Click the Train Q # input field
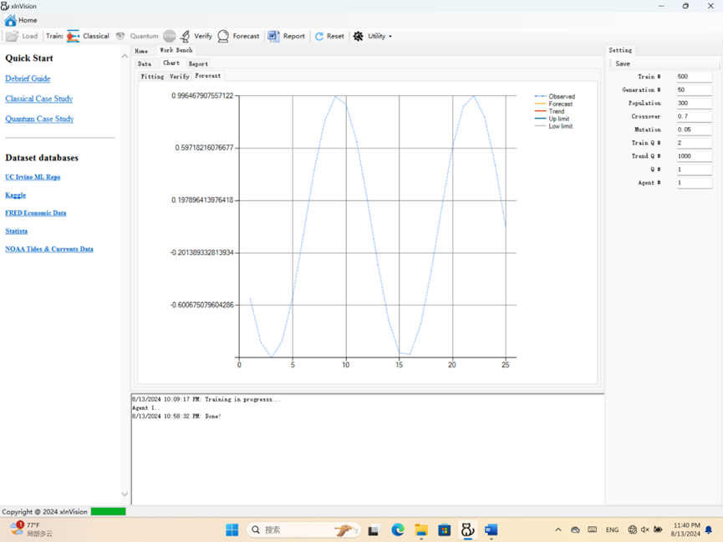The image size is (723, 542). click(694, 143)
